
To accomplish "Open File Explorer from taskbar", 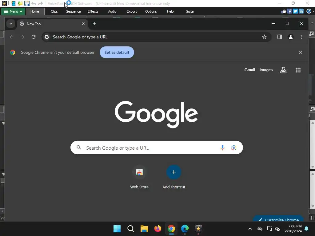I will point(144,229).
